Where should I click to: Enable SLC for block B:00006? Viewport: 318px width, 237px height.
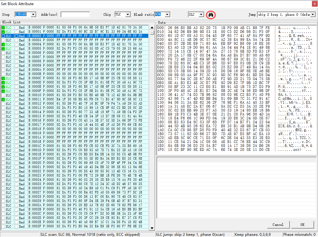(x=3, y=53)
